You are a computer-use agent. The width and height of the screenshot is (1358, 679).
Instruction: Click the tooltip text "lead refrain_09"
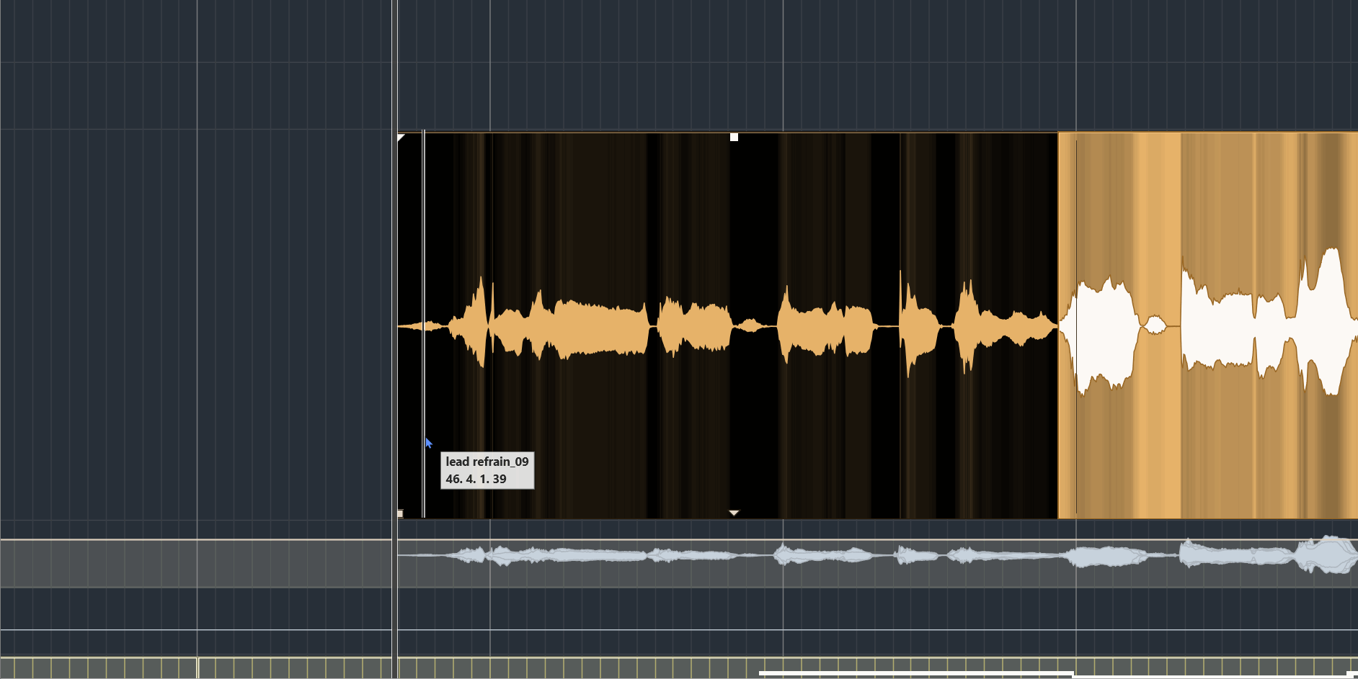(487, 462)
